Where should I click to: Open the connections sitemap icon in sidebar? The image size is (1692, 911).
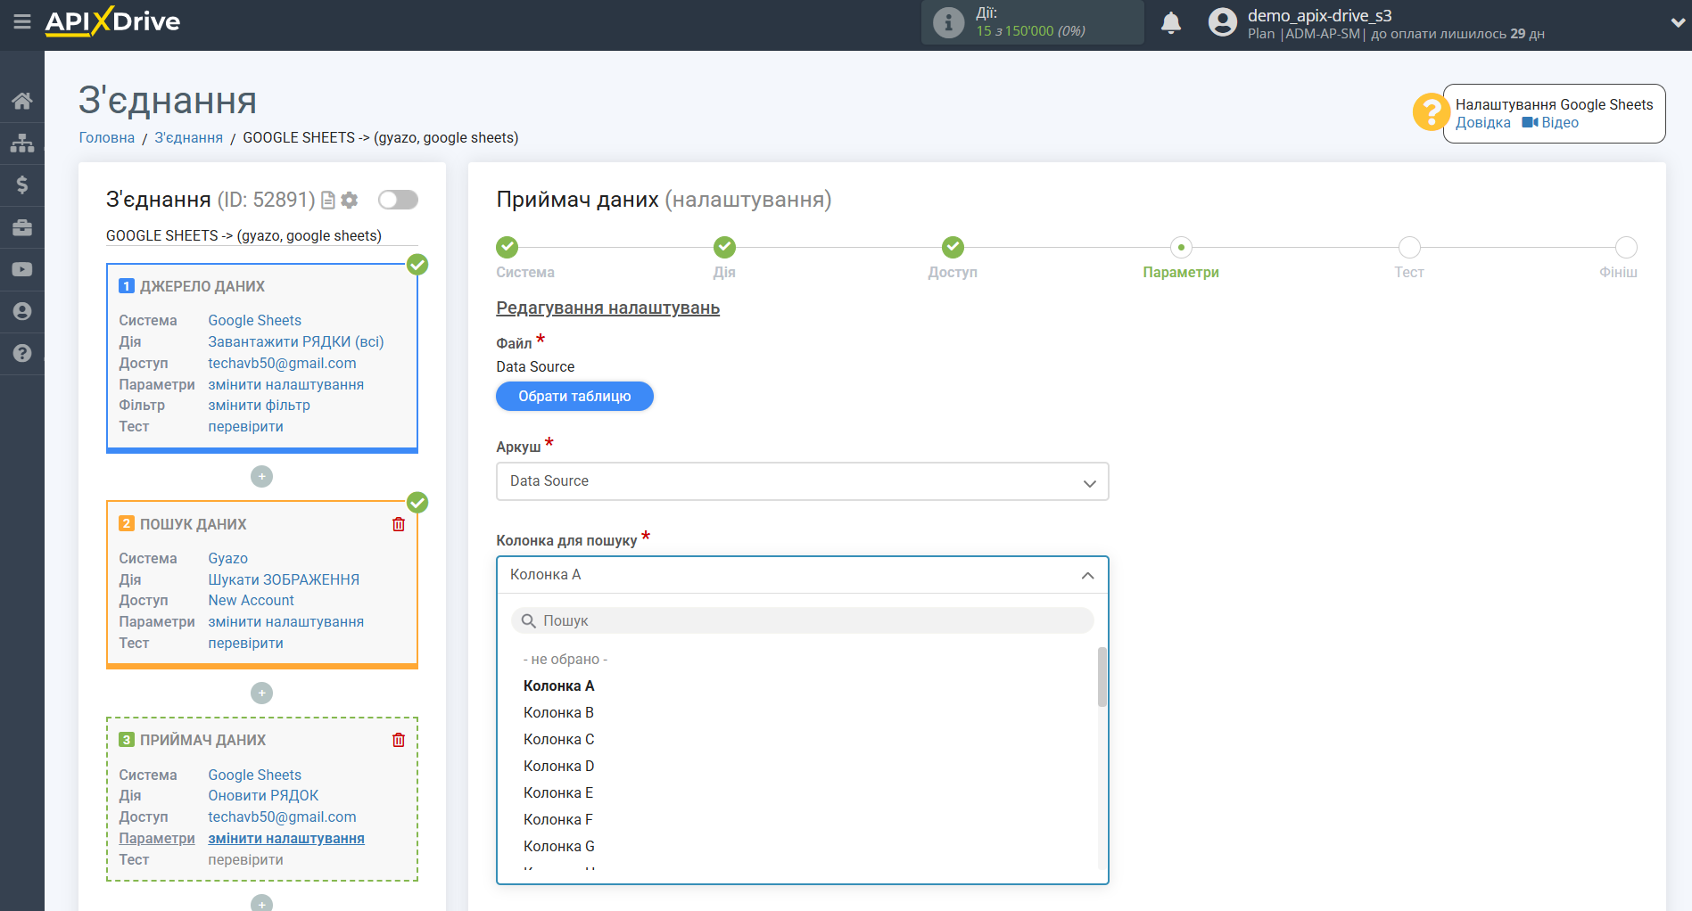22,143
